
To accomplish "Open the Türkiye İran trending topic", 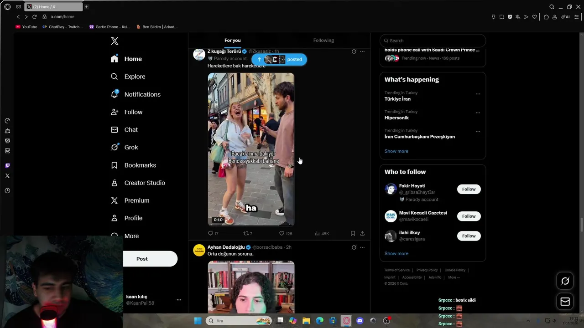I will point(397,99).
